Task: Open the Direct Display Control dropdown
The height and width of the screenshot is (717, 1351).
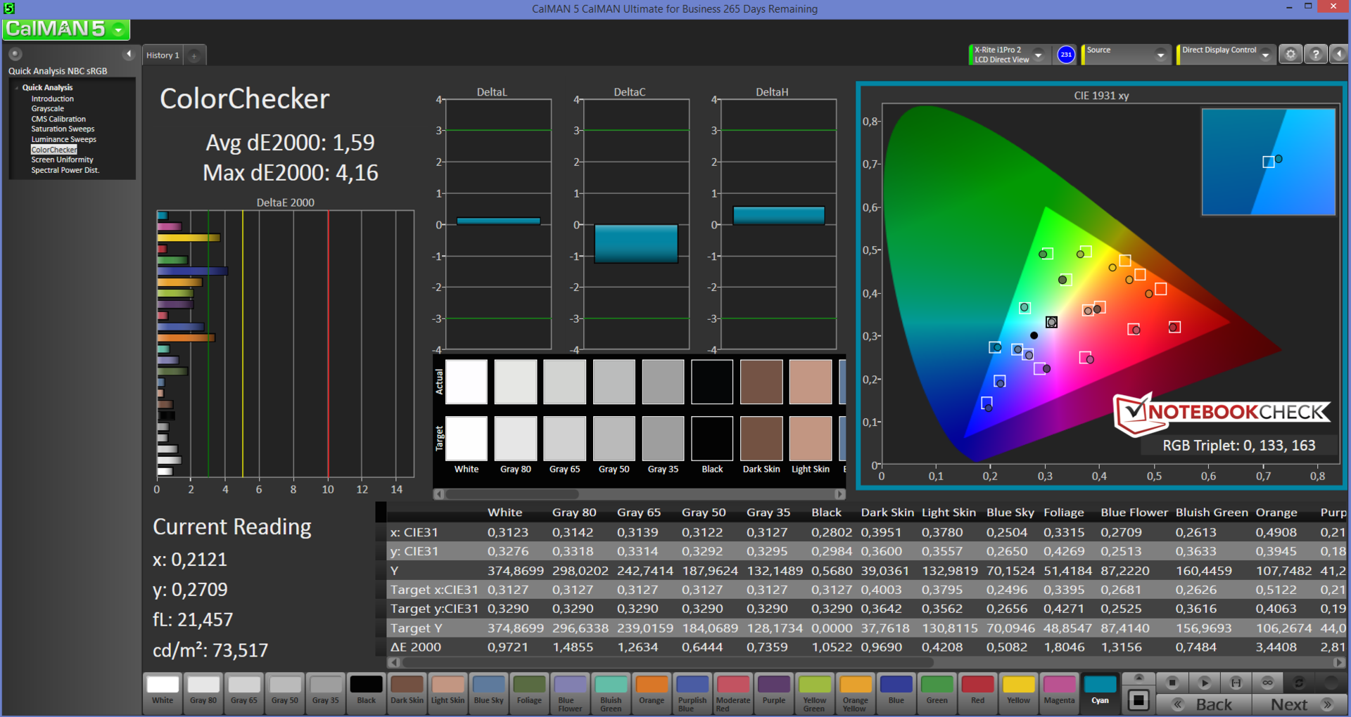Action: 1265,56
